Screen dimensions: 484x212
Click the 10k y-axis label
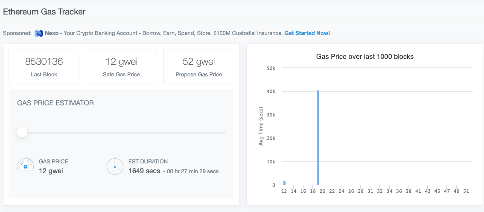(271, 162)
